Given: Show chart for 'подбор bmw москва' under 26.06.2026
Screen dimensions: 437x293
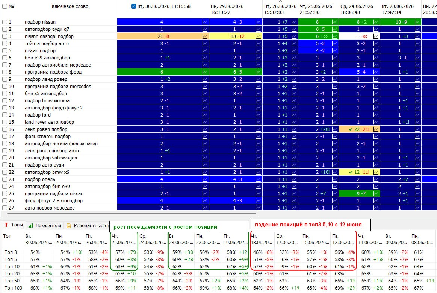Looking at the screenshot, I should pos(294,101).
